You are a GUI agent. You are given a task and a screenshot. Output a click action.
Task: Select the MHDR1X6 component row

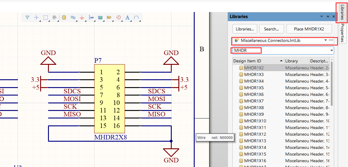tap(281, 94)
